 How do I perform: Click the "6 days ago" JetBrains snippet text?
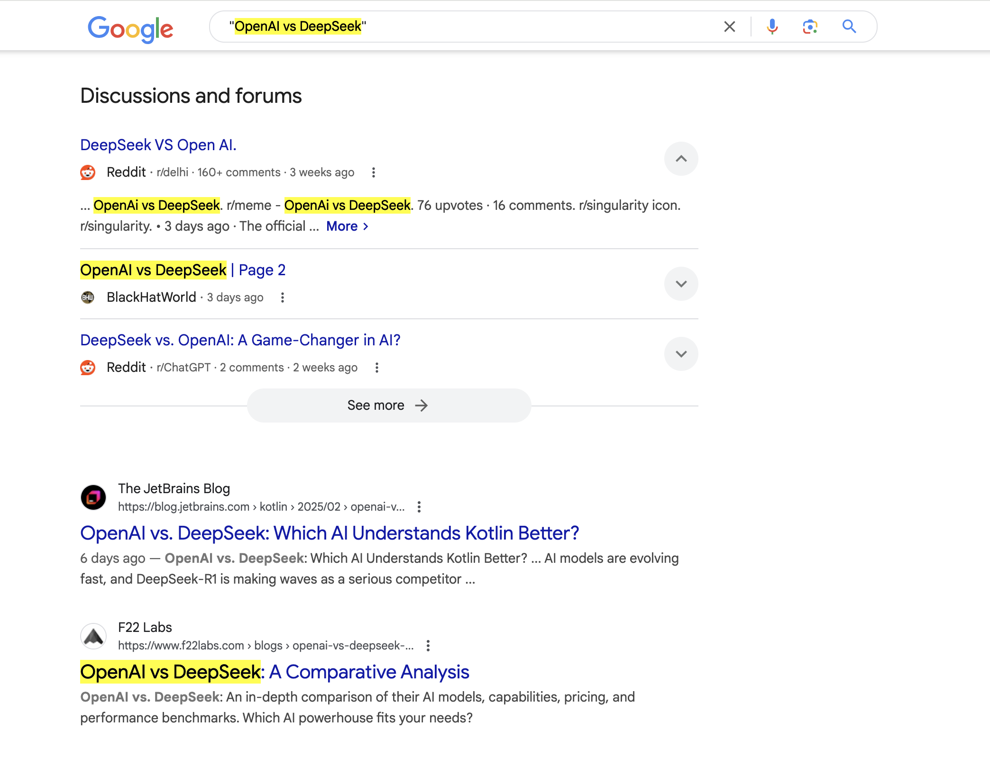(113, 559)
